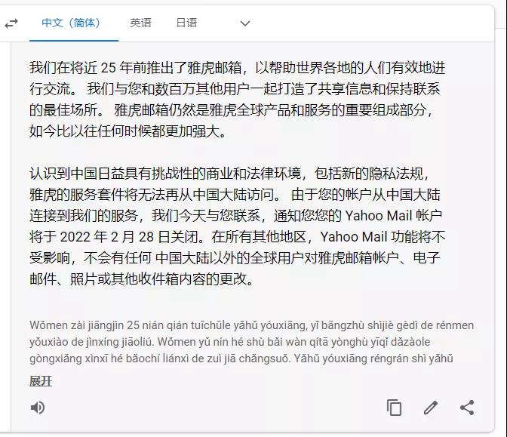Image resolution: width=507 pixels, height=437 pixels.
Task: Click the swap languages arrows icon
Action: [11, 23]
